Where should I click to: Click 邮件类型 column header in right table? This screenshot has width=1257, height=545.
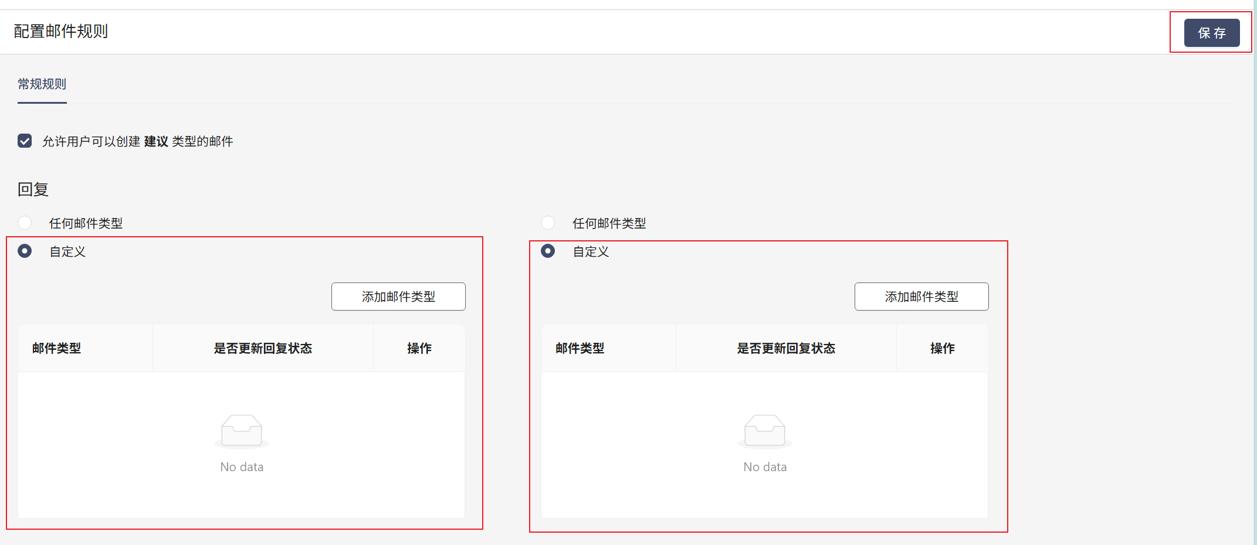click(x=580, y=349)
